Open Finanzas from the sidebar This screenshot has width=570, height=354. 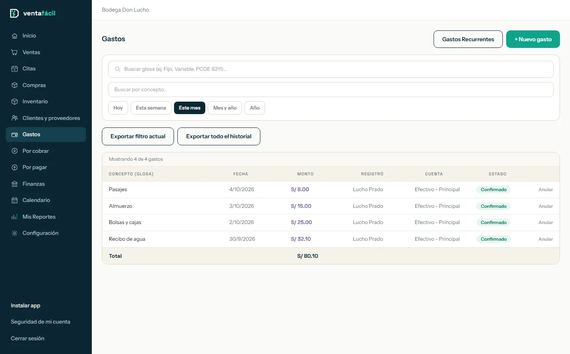click(x=46, y=184)
